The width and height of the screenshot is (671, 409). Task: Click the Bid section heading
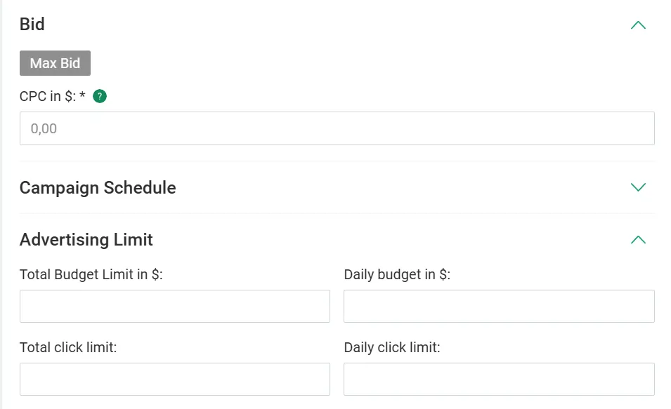pos(32,25)
